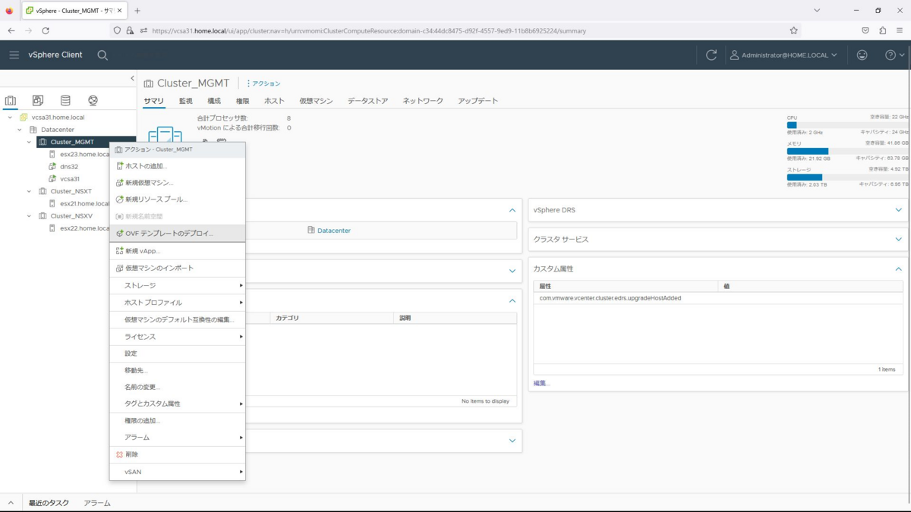The image size is (911, 512).
Task: Bookmark this page with star icon
Action: (x=793, y=30)
